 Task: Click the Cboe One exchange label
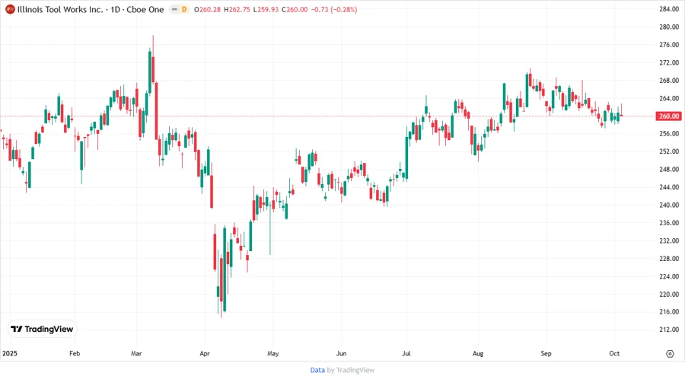point(146,9)
